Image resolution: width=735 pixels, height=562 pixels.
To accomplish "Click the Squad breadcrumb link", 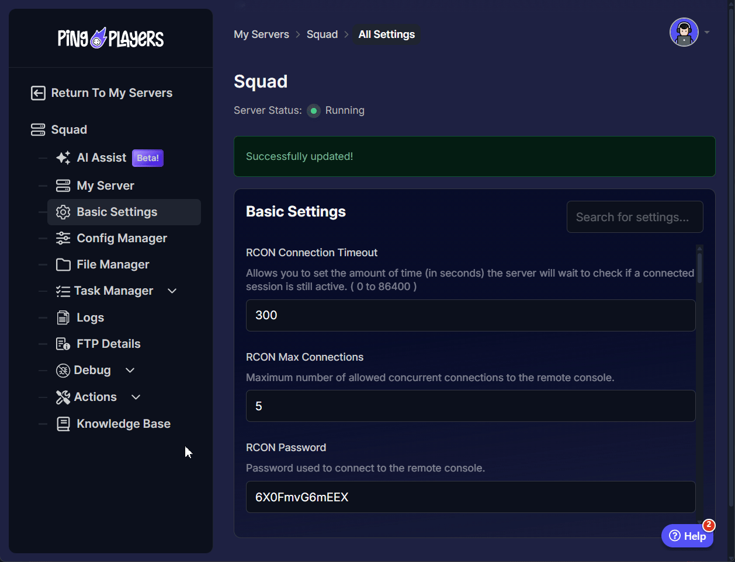I will tap(322, 34).
